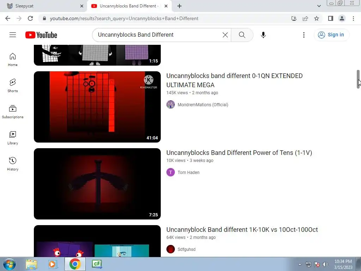Play the thumbnail beside the 1K-10K video

(97, 241)
